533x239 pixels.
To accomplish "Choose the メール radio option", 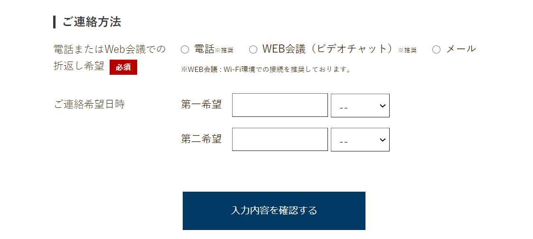I will coord(437,49).
